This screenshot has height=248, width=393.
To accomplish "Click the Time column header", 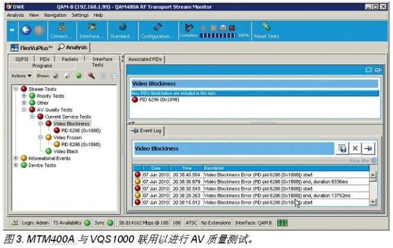I will tap(187, 168).
